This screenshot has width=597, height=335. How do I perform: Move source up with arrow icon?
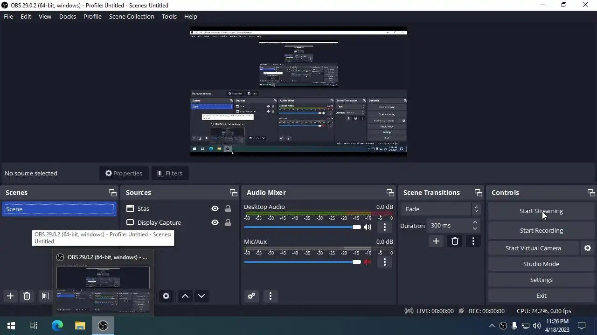click(185, 296)
